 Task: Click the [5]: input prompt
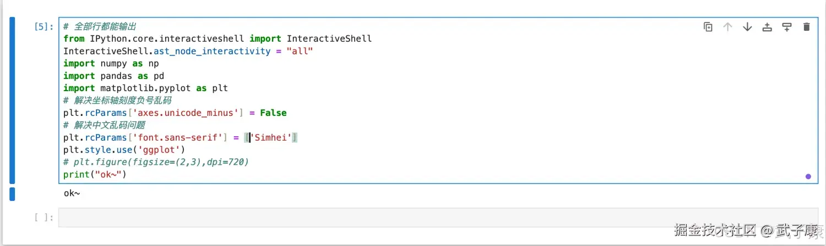pos(44,27)
